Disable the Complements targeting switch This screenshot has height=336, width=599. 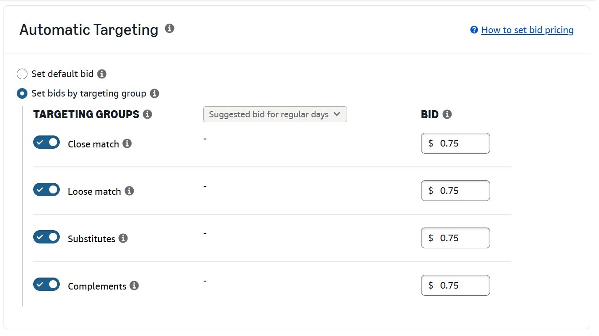(x=46, y=284)
